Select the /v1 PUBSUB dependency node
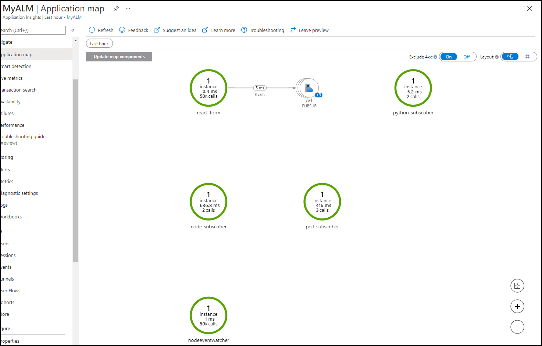 [309, 88]
